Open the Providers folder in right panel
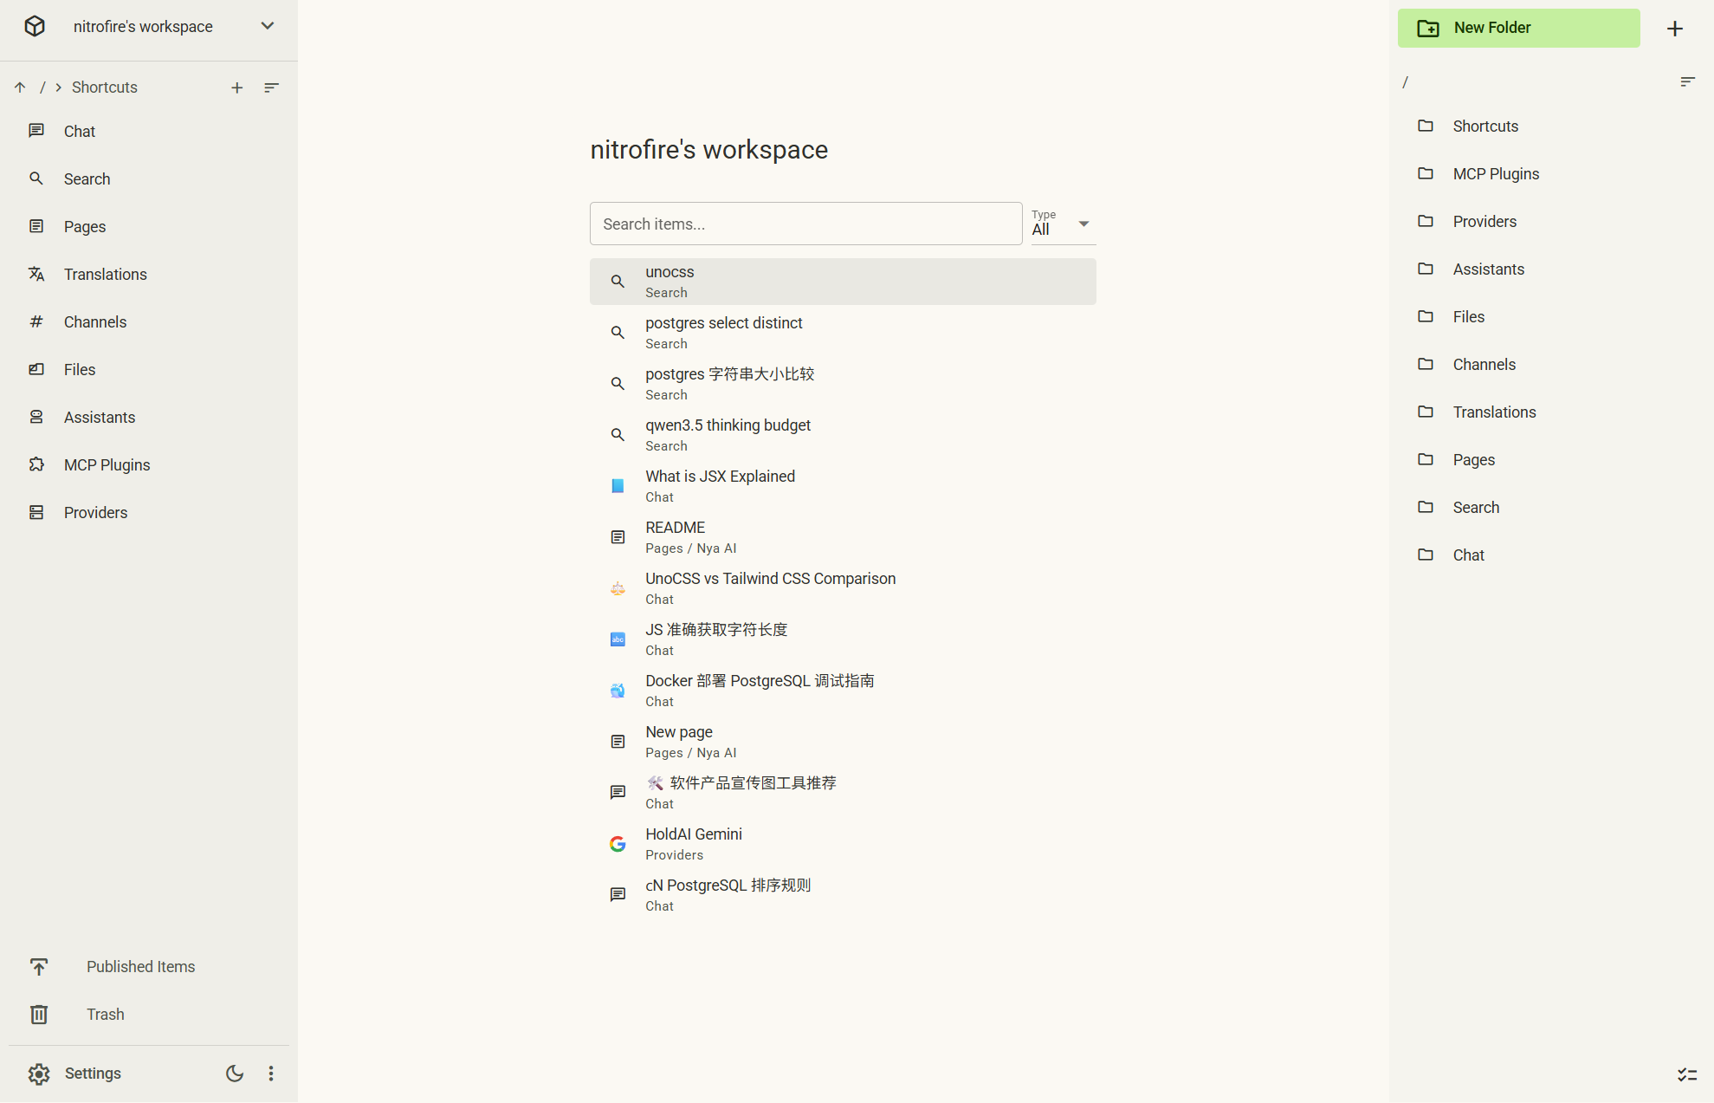1714x1103 pixels. click(x=1484, y=222)
